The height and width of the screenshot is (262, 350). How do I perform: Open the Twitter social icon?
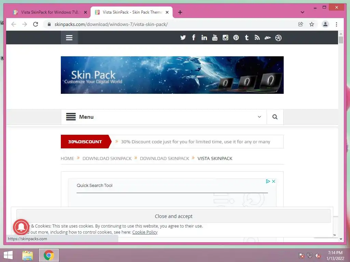[x=183, y=38]
